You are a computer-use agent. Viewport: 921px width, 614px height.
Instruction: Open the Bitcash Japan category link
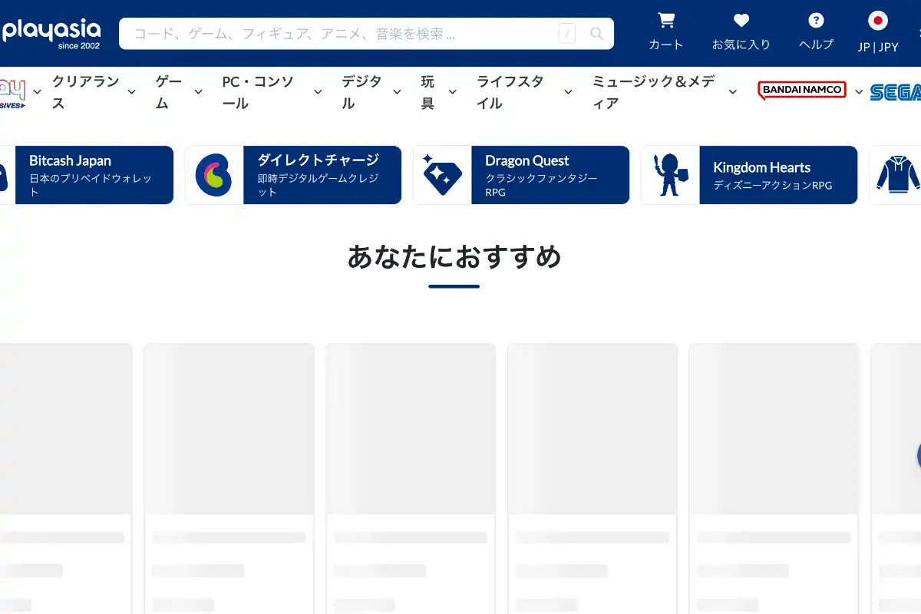tap(94, 175)
